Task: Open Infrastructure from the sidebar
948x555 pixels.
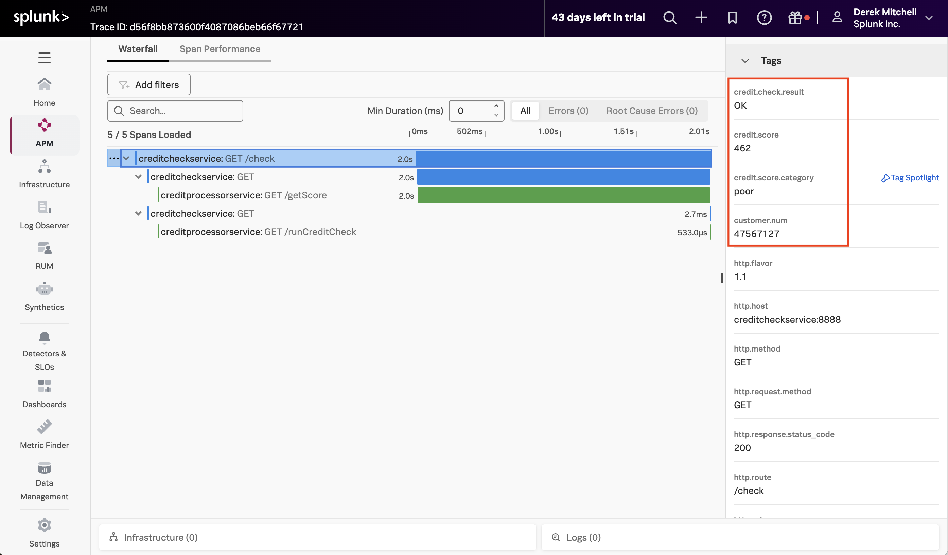Action: (x=45, y=174)
